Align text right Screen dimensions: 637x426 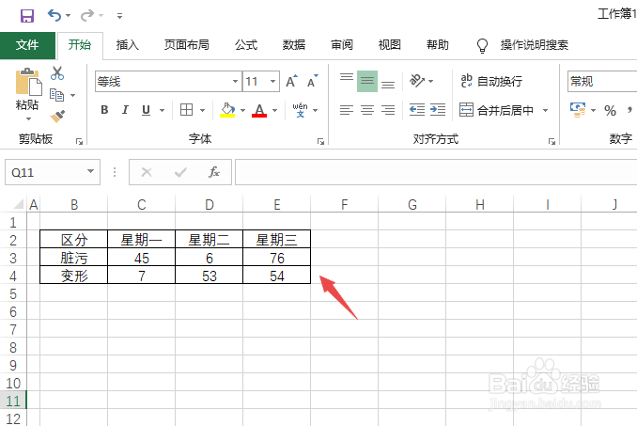click(388, 110)
